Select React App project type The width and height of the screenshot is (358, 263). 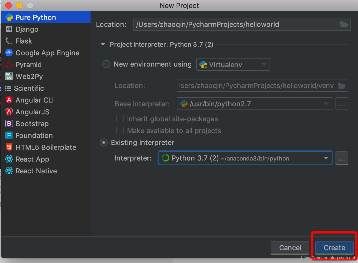click(46, 159)
